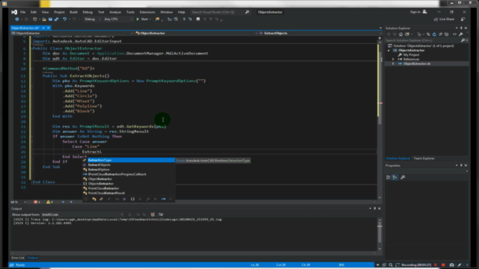Click the Sign in link
479x269 pixels.
pos(415,12)
